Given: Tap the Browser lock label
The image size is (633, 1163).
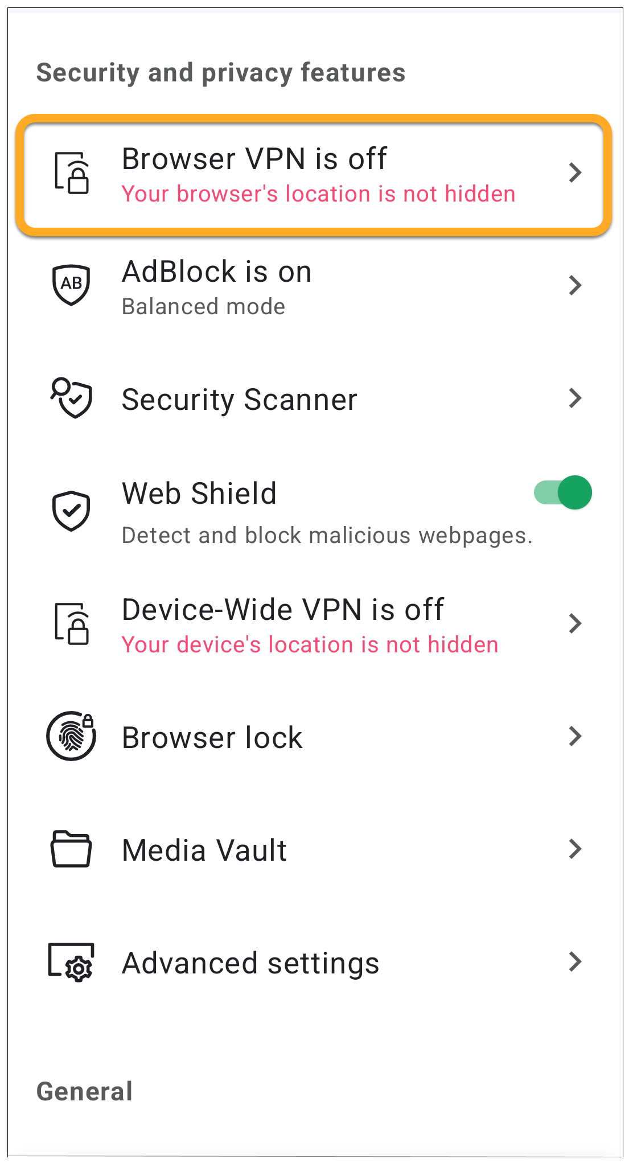Looking at the screenshot, I should pyautogui.click(x=212, y=737).
